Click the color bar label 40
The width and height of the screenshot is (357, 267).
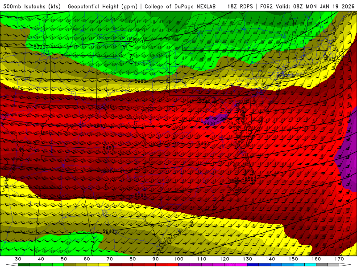[41, 259]
